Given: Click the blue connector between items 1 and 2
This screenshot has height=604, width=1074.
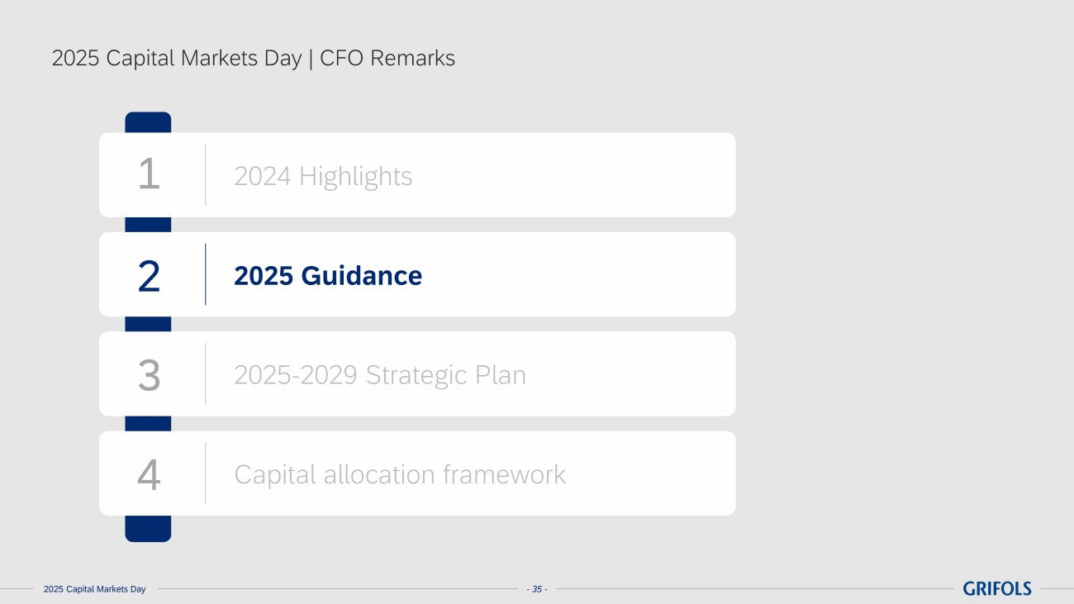Looking at the screenshot, I should [148, 225].
